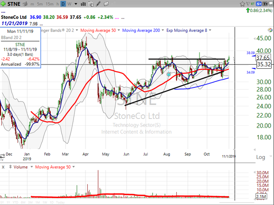The width and height of the screenshot is (274, 205).
Task: Click Exp Moving Average 8 label
Action: [187, 31]
